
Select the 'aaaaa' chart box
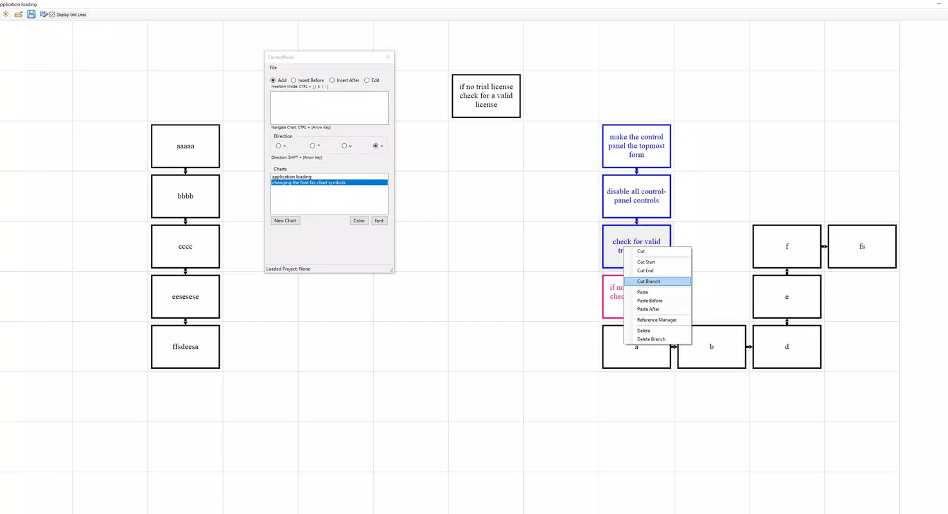click(x=186, y=146)
